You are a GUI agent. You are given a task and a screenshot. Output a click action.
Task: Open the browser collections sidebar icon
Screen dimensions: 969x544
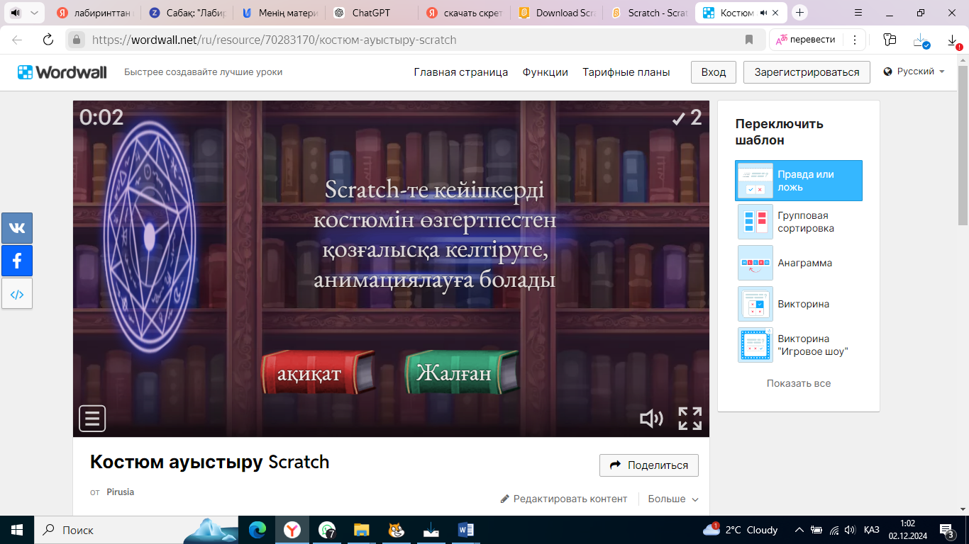point(890,40)
